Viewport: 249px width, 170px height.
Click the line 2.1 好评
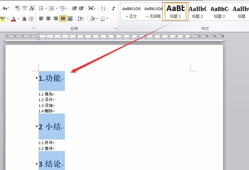pos(46,143)
